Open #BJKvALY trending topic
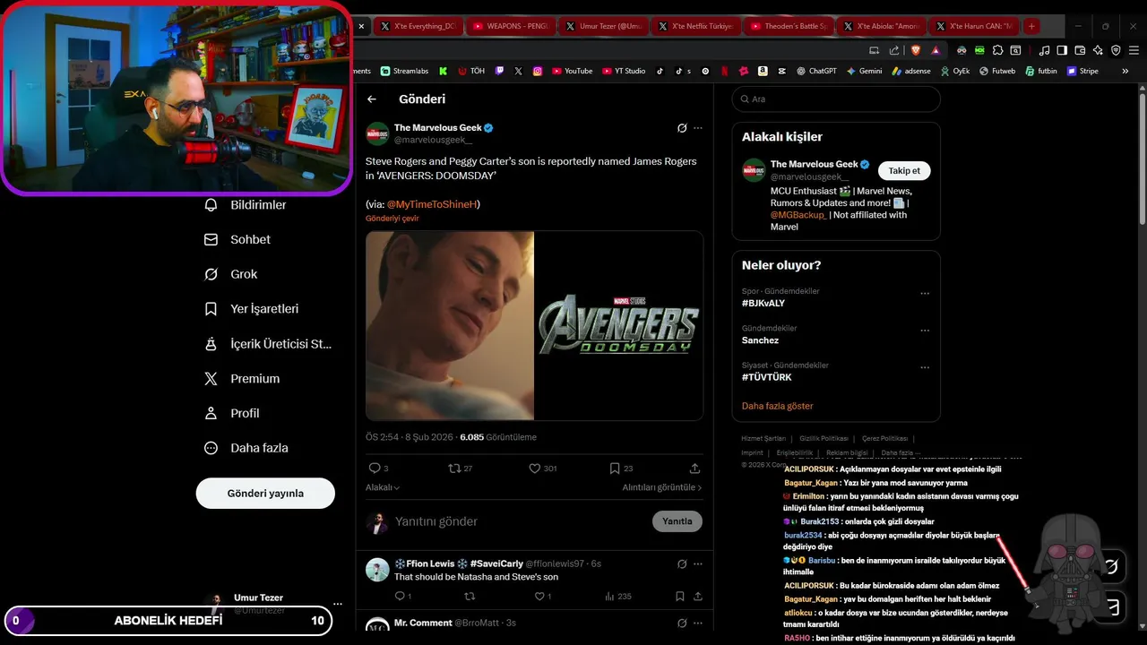 coord(763,304)
